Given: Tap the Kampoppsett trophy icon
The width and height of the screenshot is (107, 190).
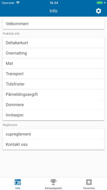Looking at the screenshot, I should click(x=53, y=182).
